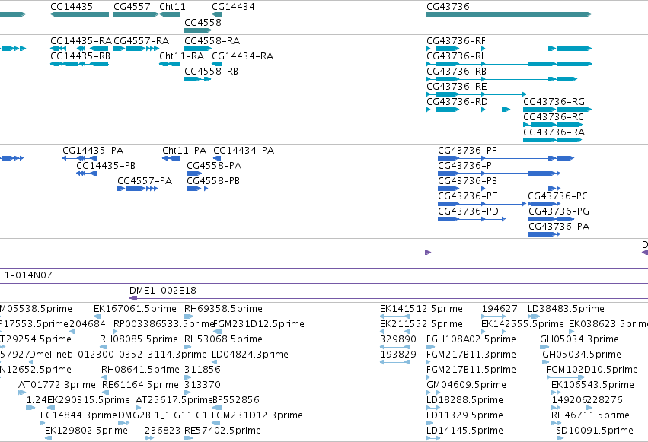Click the CG43736-PE protein label
The image size is (648, 442).
pyautogui.click(x=468, y=196)
